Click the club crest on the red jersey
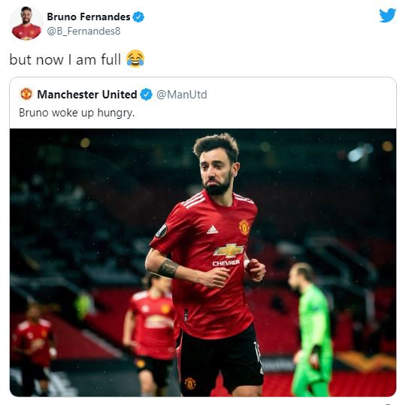403x405 pixels. tap(244, 227)
